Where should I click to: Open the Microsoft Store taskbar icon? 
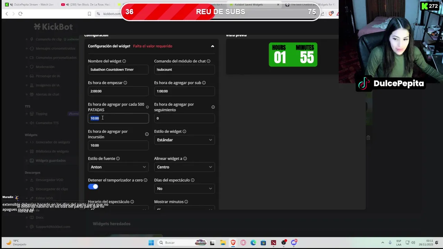click(x=263, y=242)
